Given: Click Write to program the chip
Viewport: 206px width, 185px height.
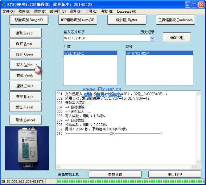Looking at the screenshot, I should (x=24, y=65).
